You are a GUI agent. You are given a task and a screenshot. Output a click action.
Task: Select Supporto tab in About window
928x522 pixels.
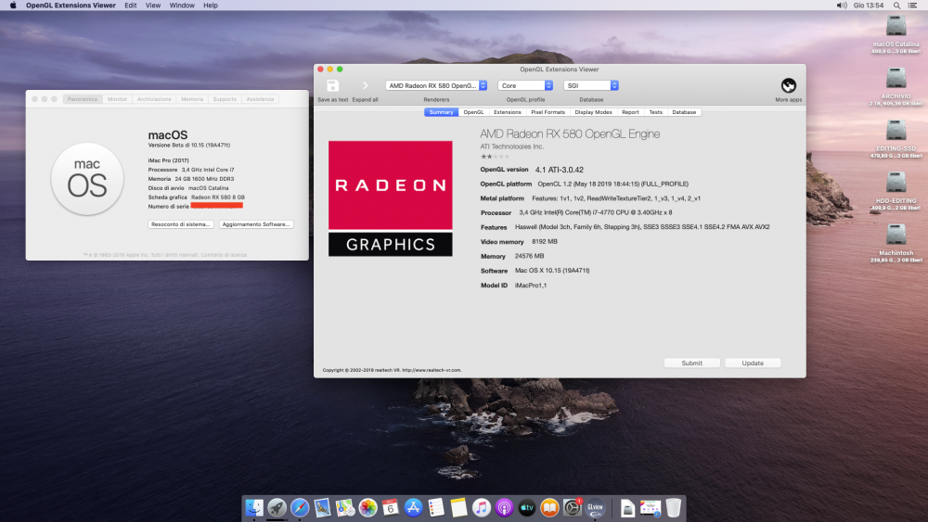click(x=225, y=99)
